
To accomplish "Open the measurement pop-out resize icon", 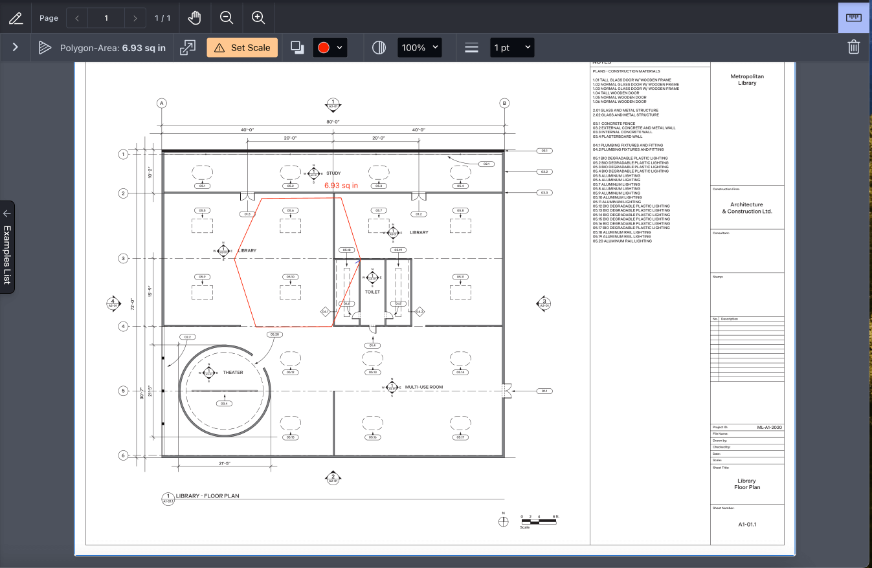I will coord(188,47).
